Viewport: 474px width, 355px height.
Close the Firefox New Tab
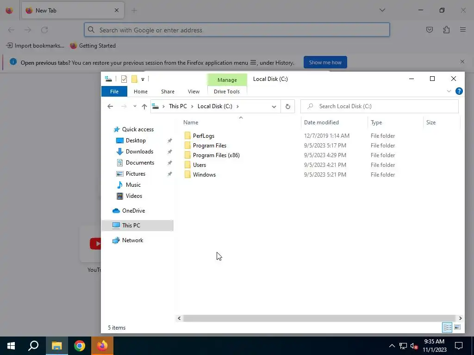coord(116,10)
